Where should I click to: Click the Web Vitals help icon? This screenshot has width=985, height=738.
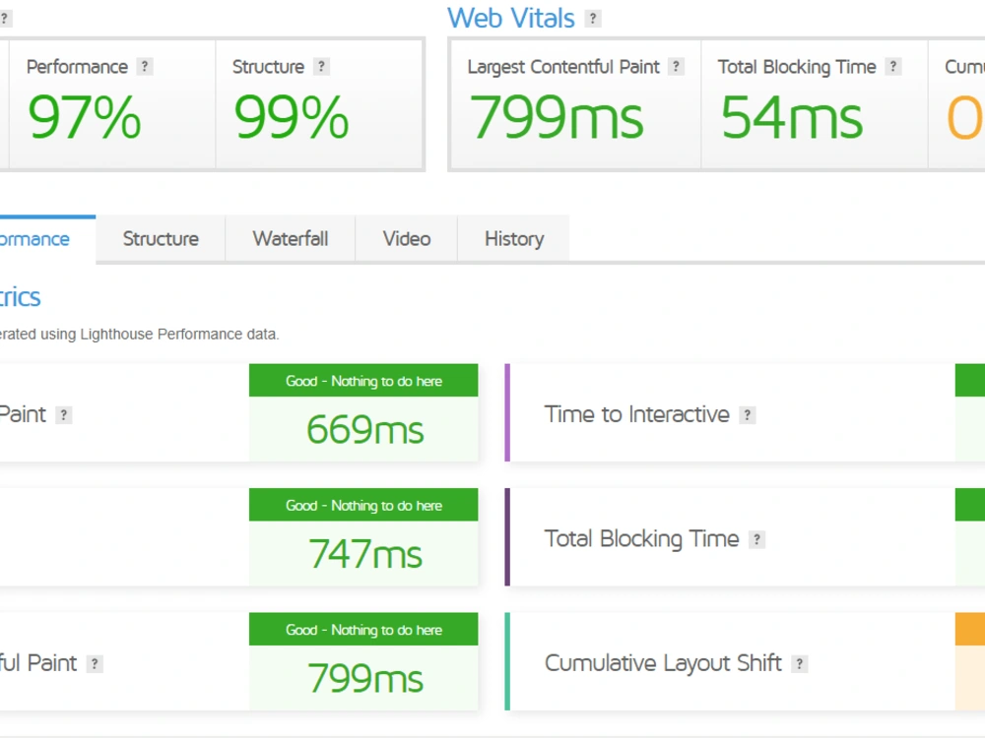(x=593, y=18)
